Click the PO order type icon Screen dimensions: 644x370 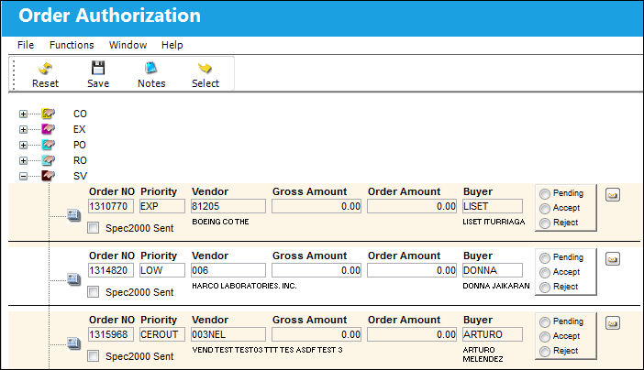tap(48, 145)
